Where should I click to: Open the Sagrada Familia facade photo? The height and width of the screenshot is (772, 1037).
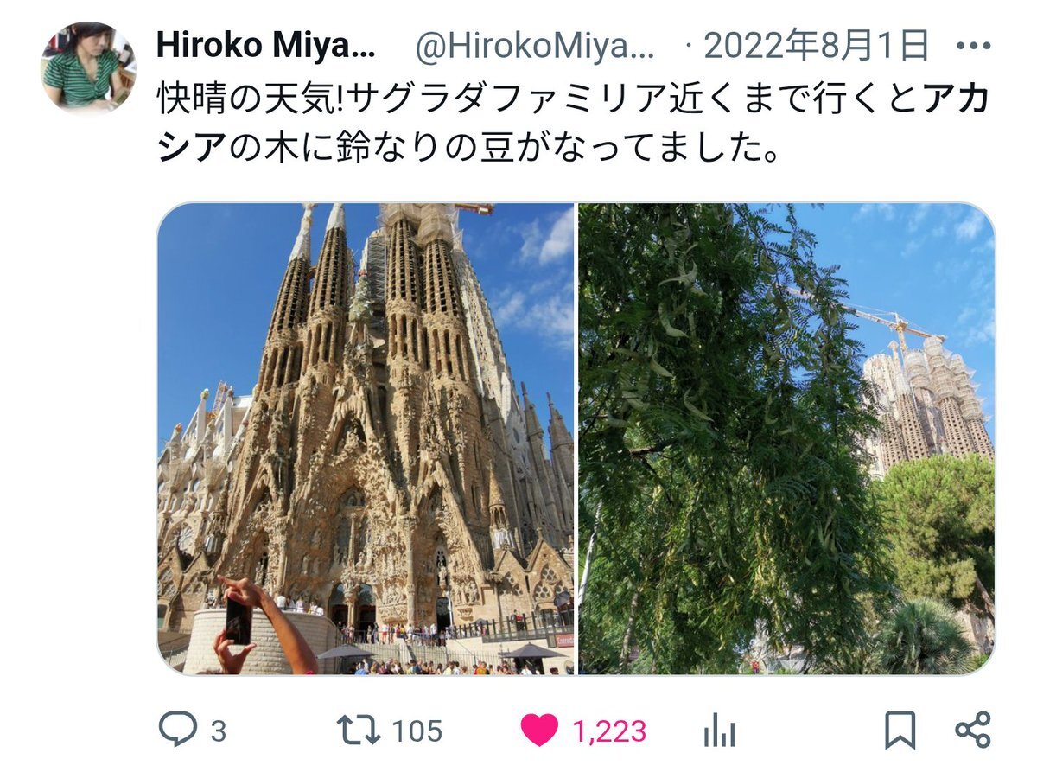tap(366, 438)
